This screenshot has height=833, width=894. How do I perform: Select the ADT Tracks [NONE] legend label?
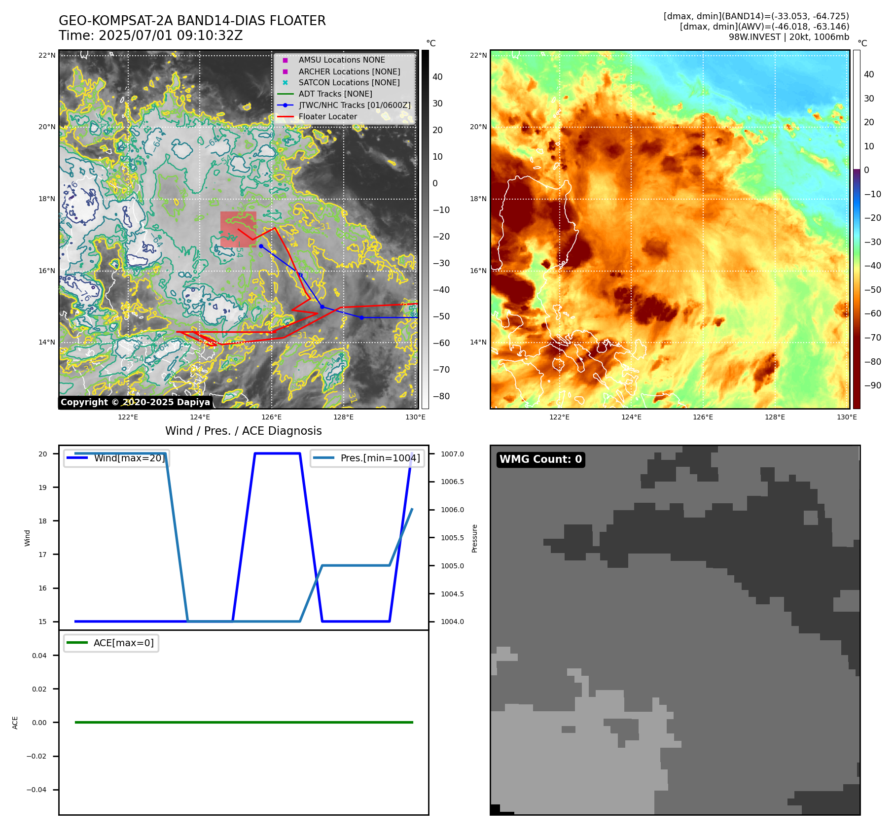pyautogui.click(x=335, y=94)
